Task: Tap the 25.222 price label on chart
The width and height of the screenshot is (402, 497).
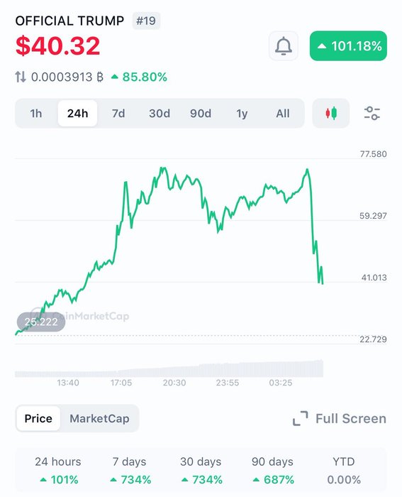Action: point(41,322)
